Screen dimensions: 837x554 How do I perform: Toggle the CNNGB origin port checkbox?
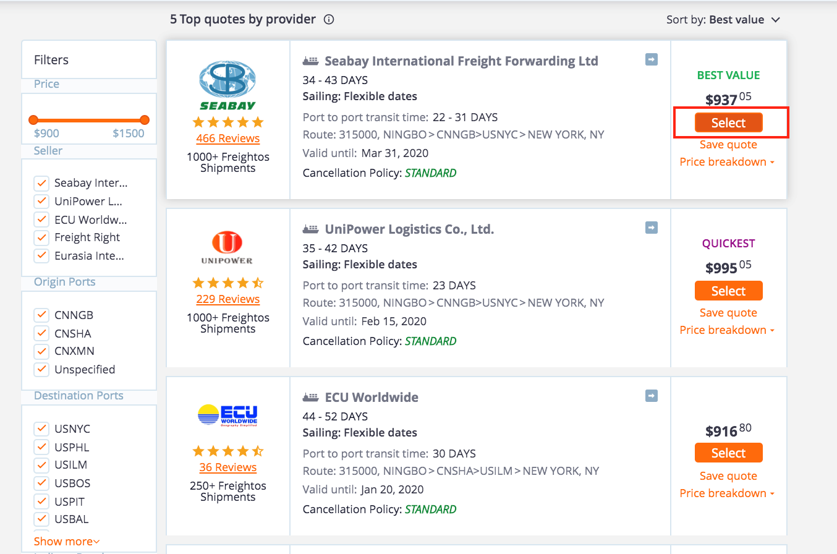(41, 315)
